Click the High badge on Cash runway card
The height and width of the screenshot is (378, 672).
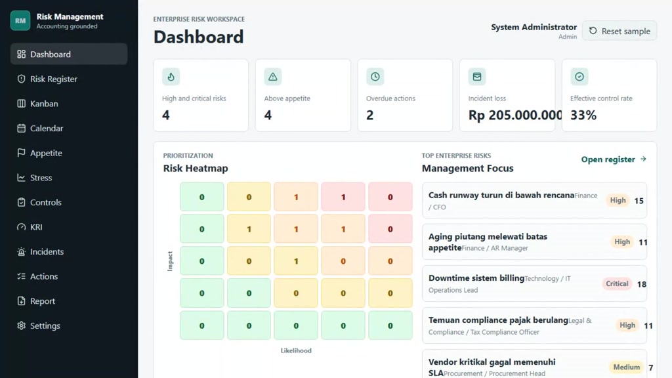pos(618,200)
